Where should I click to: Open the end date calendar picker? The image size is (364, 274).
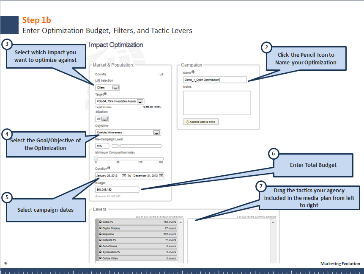[161, 175]
